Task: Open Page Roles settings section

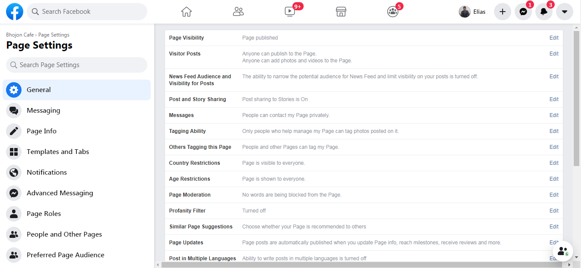Action: (43, 214)
